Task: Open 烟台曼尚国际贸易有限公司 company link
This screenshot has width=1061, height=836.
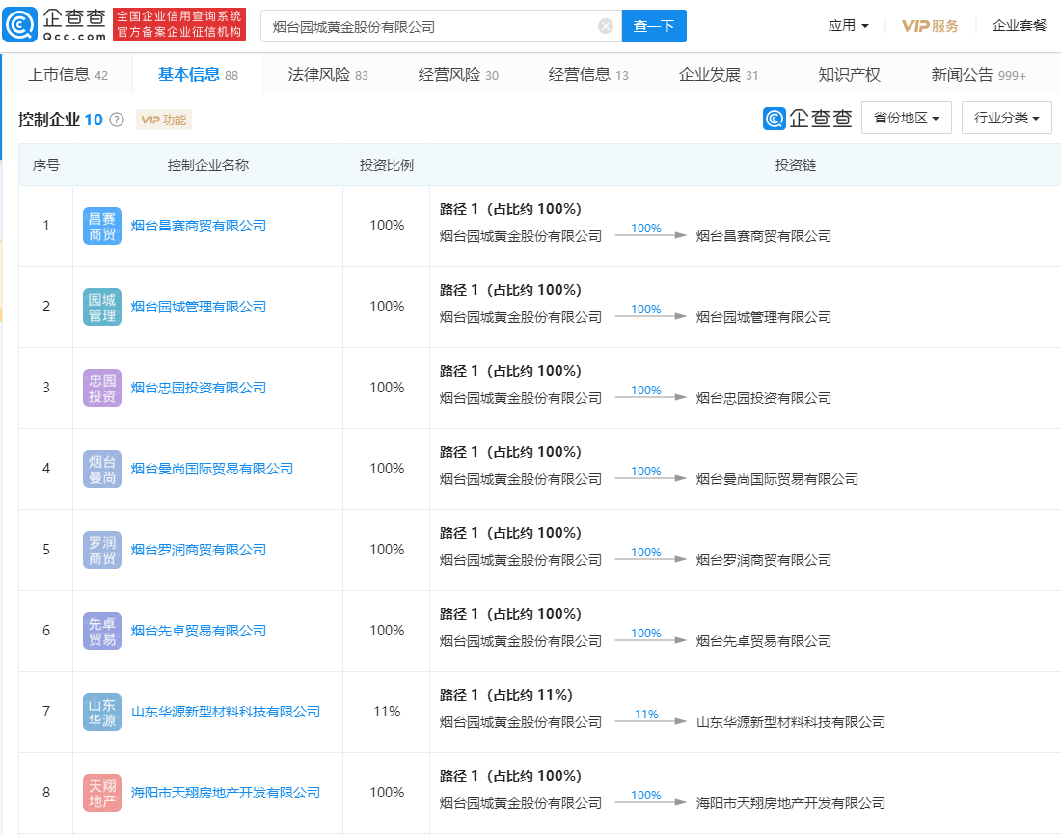Action: [212, 469]
